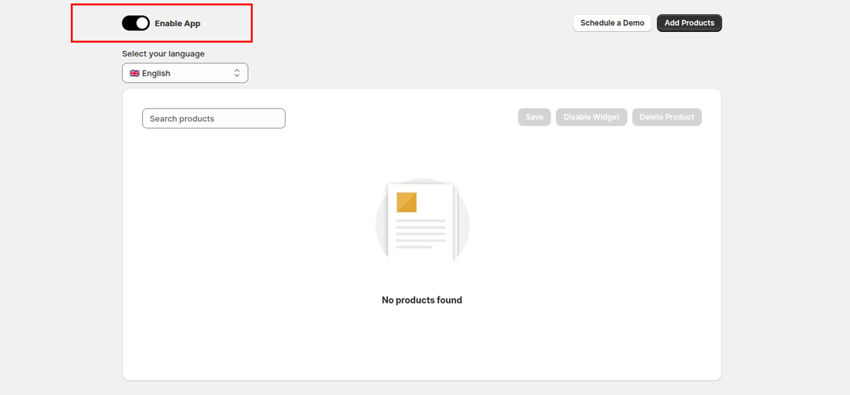Screen dimensions: 850x395
Task: Click the grey text lines in document graphic
Action: 420,234
